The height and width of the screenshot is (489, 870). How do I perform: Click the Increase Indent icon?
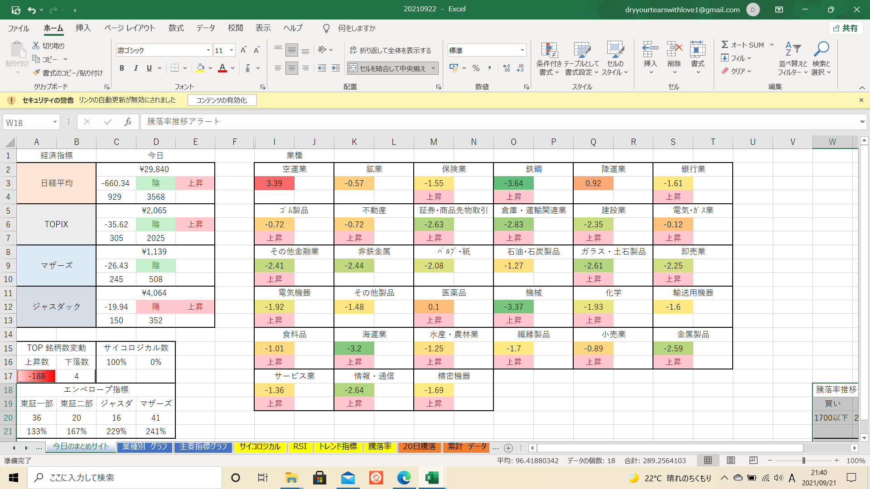[336, 68]
